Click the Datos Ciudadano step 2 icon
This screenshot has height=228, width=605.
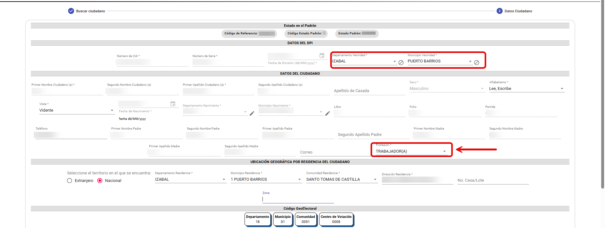pos(499,11)
